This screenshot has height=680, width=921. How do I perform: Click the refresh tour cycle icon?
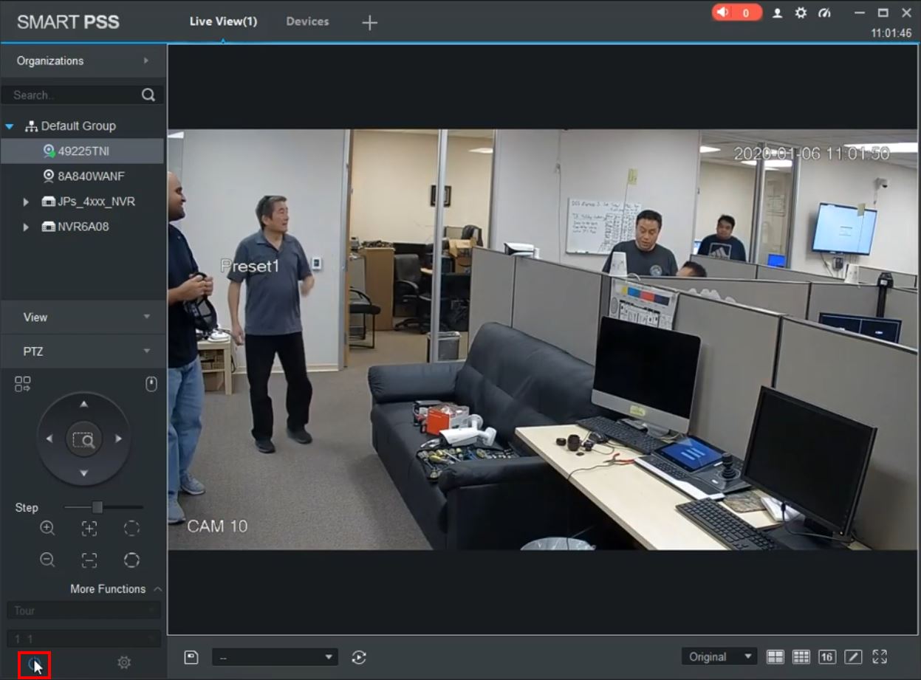click(359, 657)
